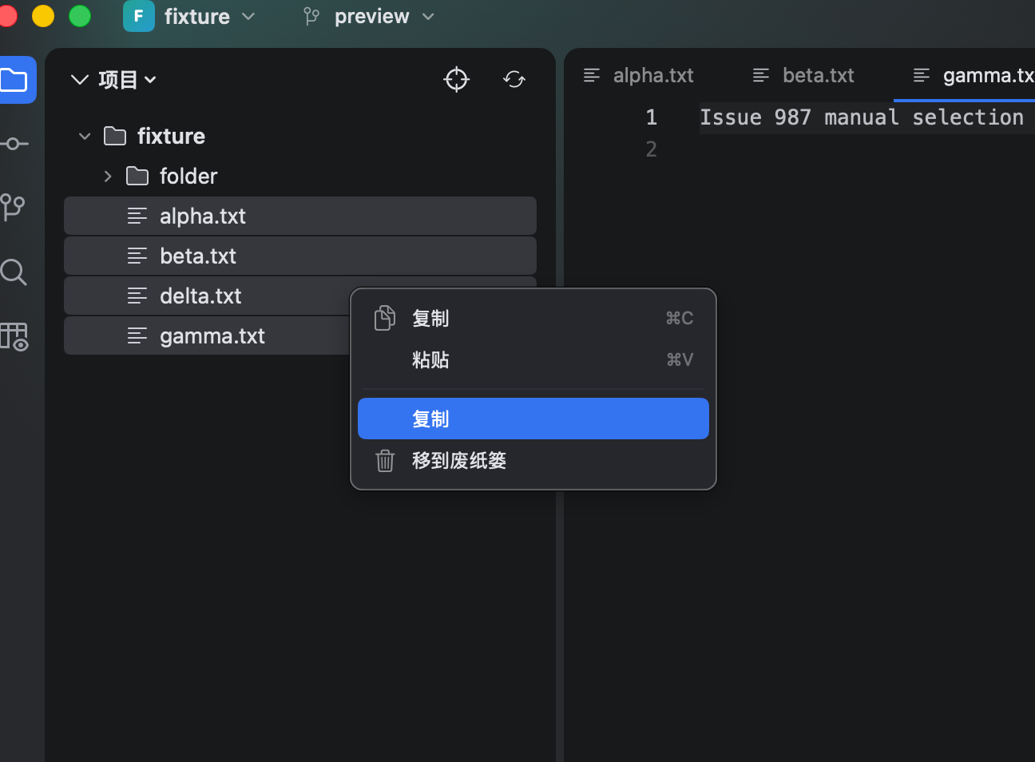Click the locate opened file crosshair icon
Viewport: 1035px width, 762px height.
(x=457, y=79)
